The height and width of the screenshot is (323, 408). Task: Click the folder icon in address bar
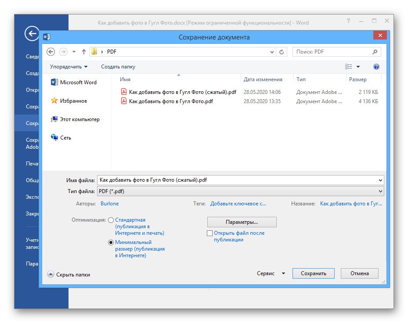coord(94,51)
